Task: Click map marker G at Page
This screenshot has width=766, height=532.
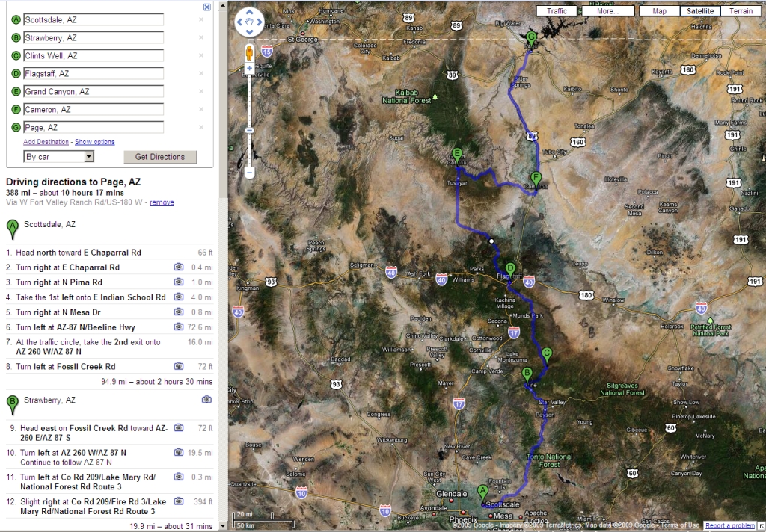Action: [531, 39]
